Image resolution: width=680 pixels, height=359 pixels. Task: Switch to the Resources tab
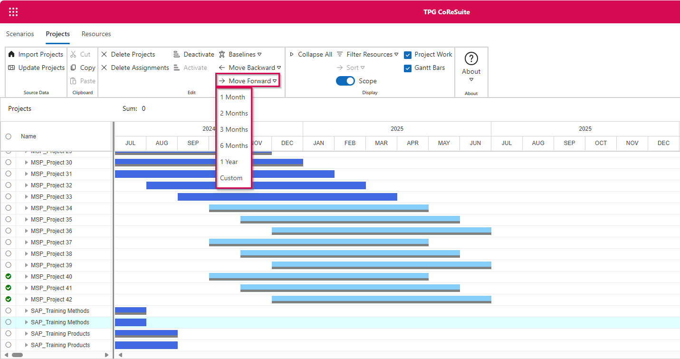tap(96, 34)
